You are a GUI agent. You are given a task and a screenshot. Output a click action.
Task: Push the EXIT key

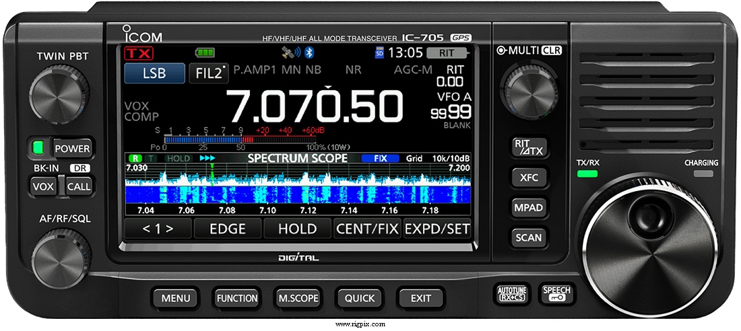coord(420,298)
